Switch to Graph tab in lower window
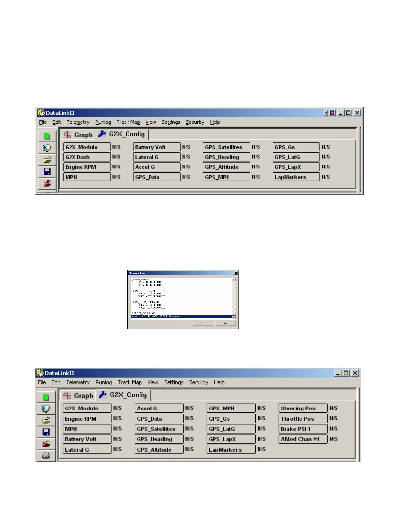399x516 pixels. 78,396
